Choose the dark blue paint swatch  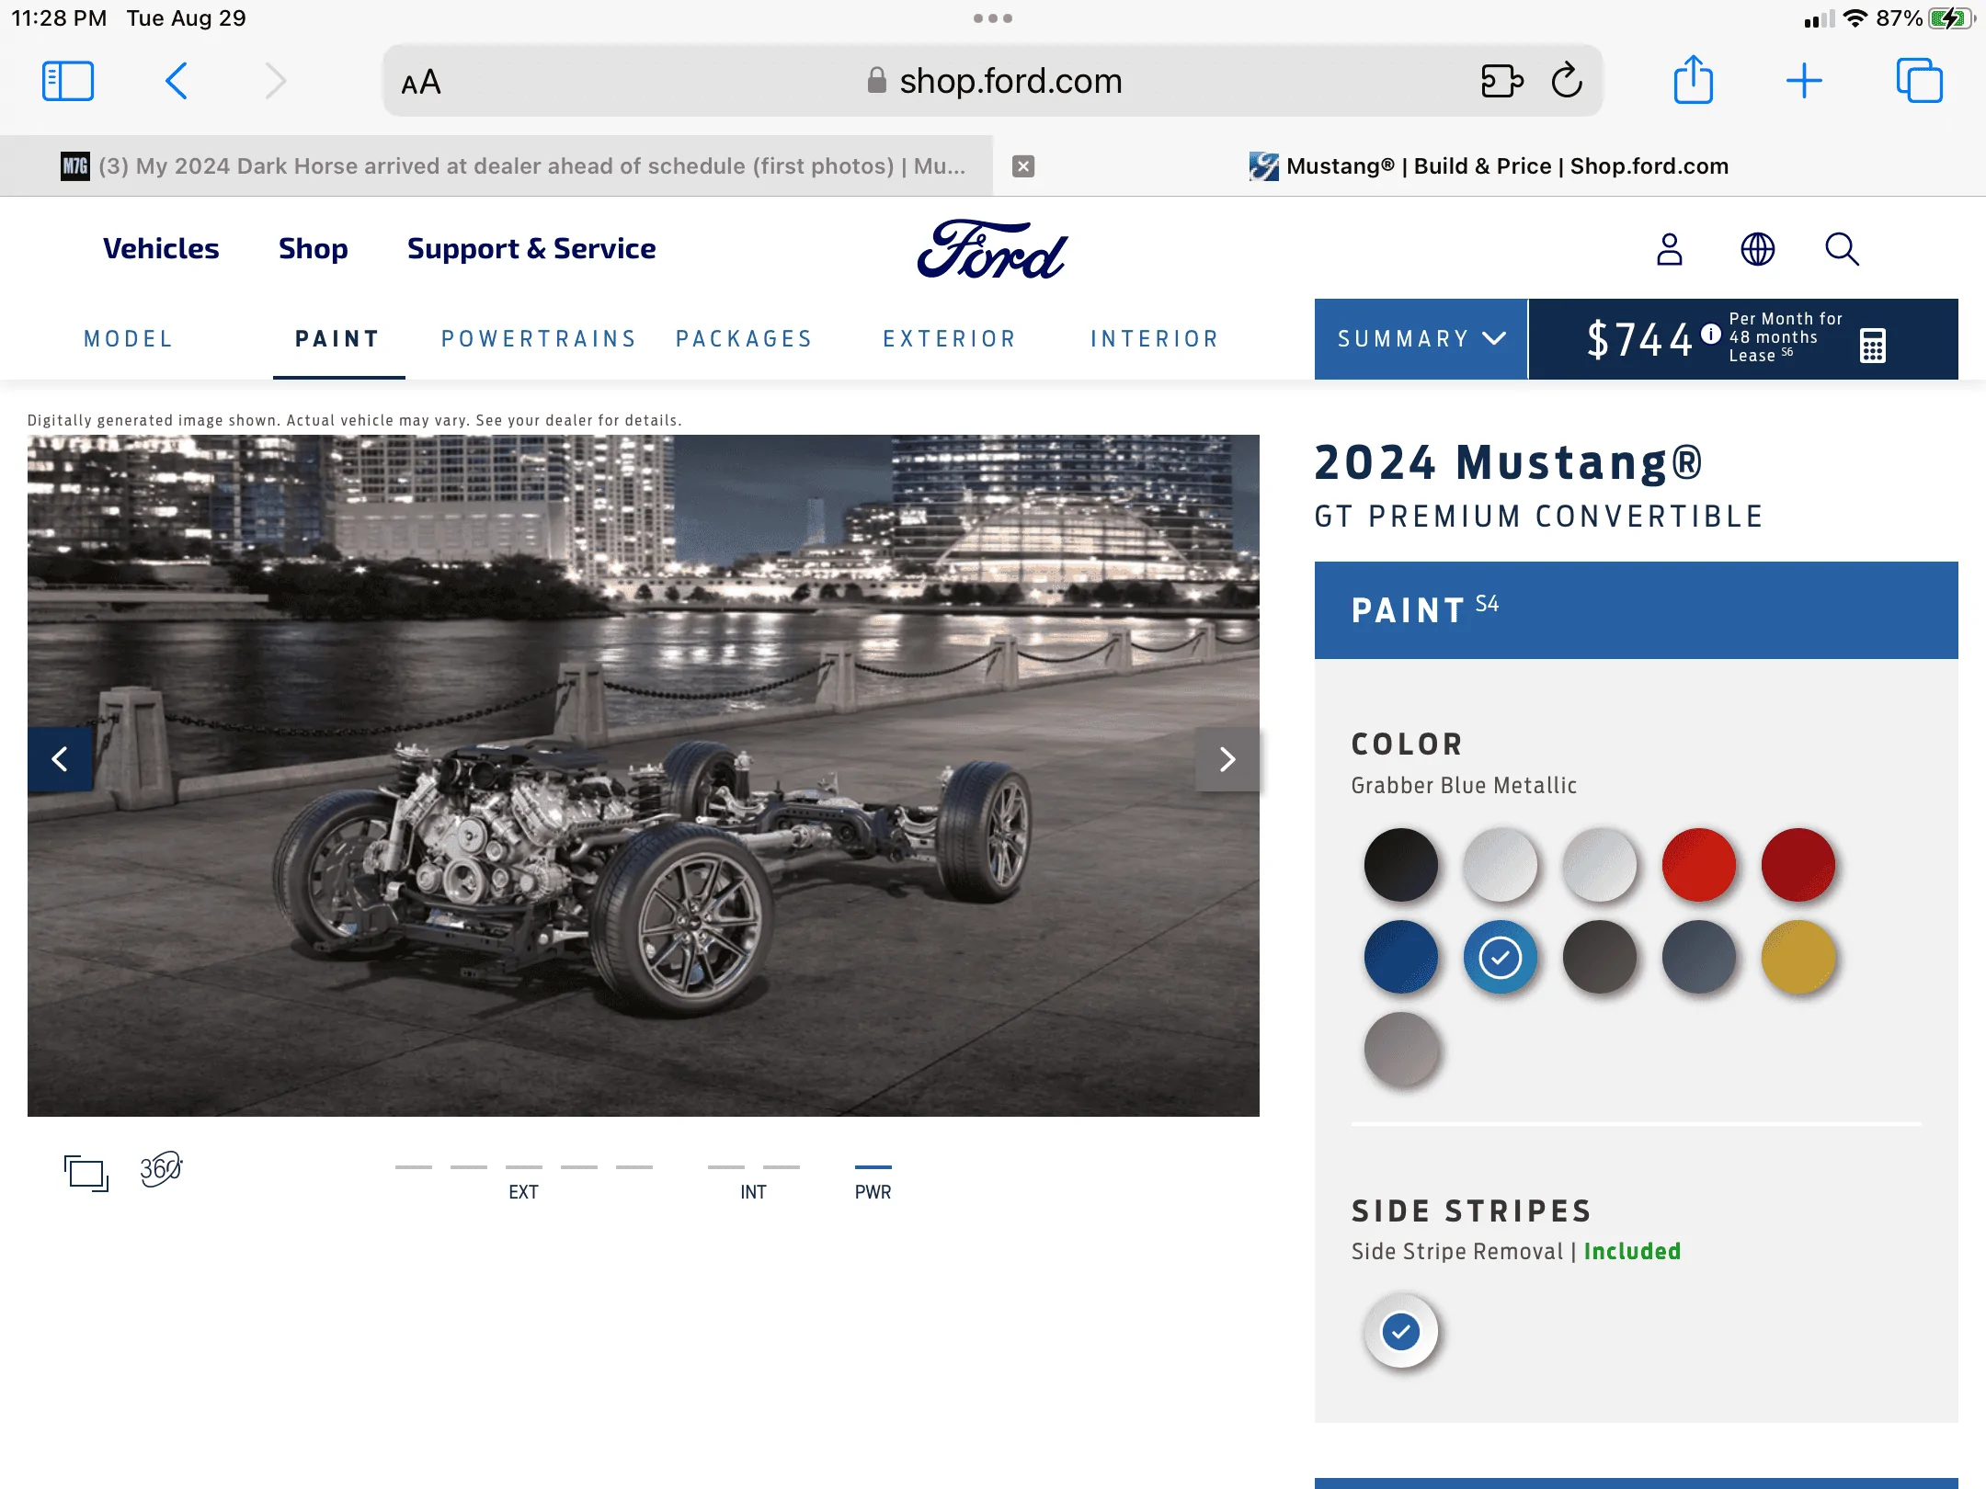1401,957
